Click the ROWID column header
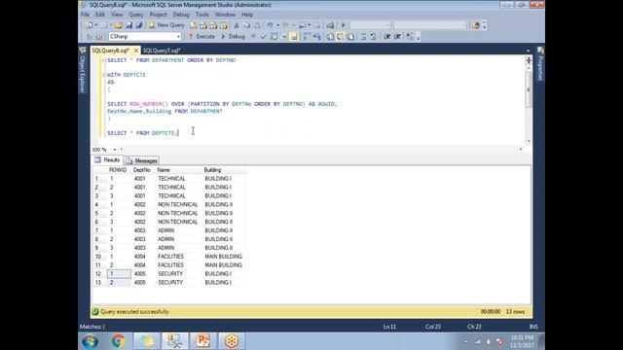 118,170
